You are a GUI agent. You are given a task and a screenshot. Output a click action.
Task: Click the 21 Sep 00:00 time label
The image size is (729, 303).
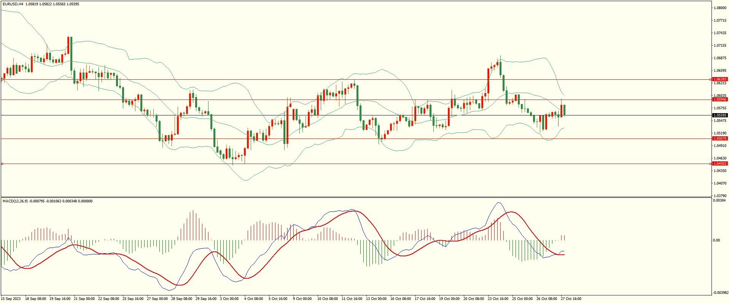pos(84,299)
